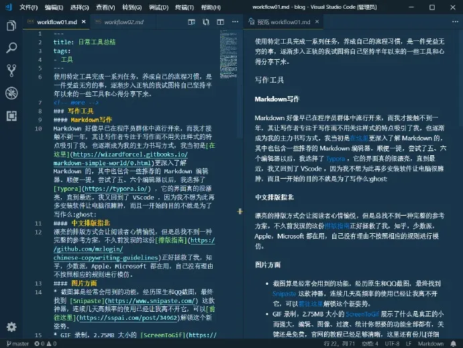
Task: Open the Extensions view
Action: coord(11,115)
